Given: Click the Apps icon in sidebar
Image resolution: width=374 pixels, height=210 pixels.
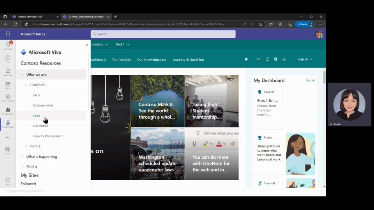Looking at the screenshot, I should (x=8, y=150).
